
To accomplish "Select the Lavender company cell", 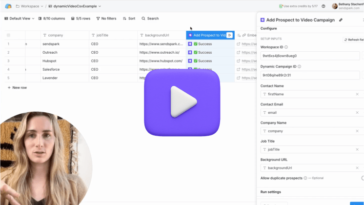I will pyautogui.click(x=65, y=78).
